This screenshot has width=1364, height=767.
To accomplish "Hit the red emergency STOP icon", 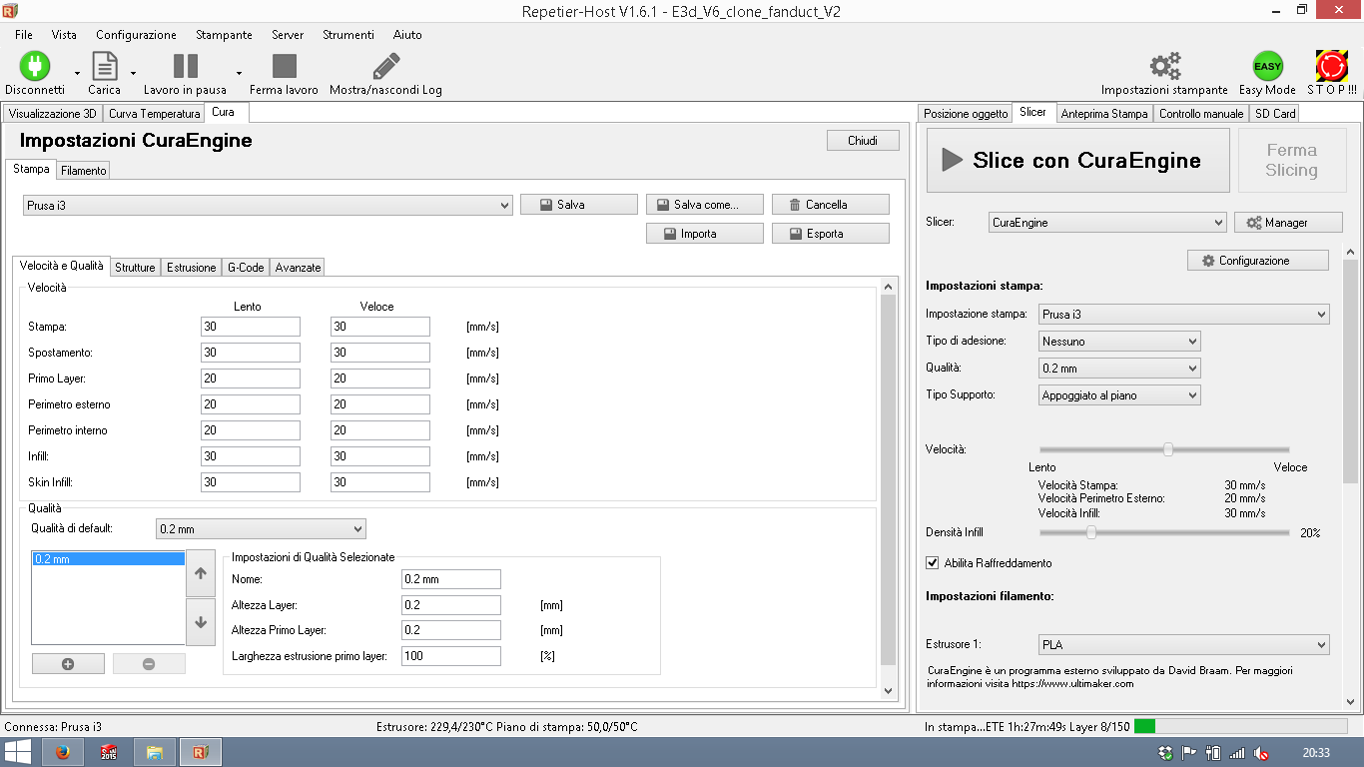I will [x=1331, y=66].
